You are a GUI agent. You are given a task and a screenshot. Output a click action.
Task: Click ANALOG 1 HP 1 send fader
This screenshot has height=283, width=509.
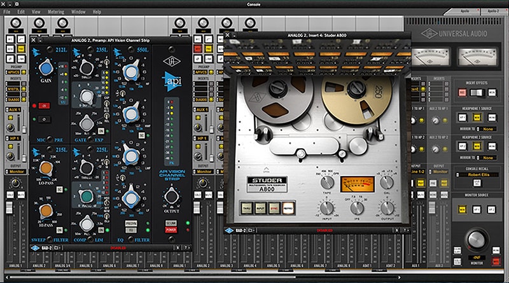coord(24,158)
